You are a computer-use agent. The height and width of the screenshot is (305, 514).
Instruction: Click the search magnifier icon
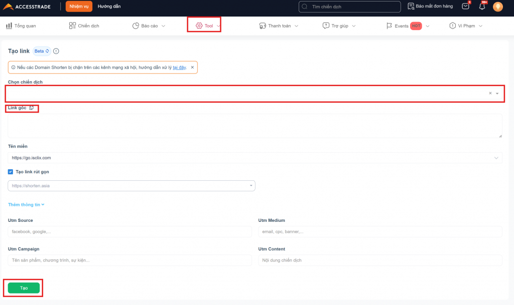pos(305,7)
